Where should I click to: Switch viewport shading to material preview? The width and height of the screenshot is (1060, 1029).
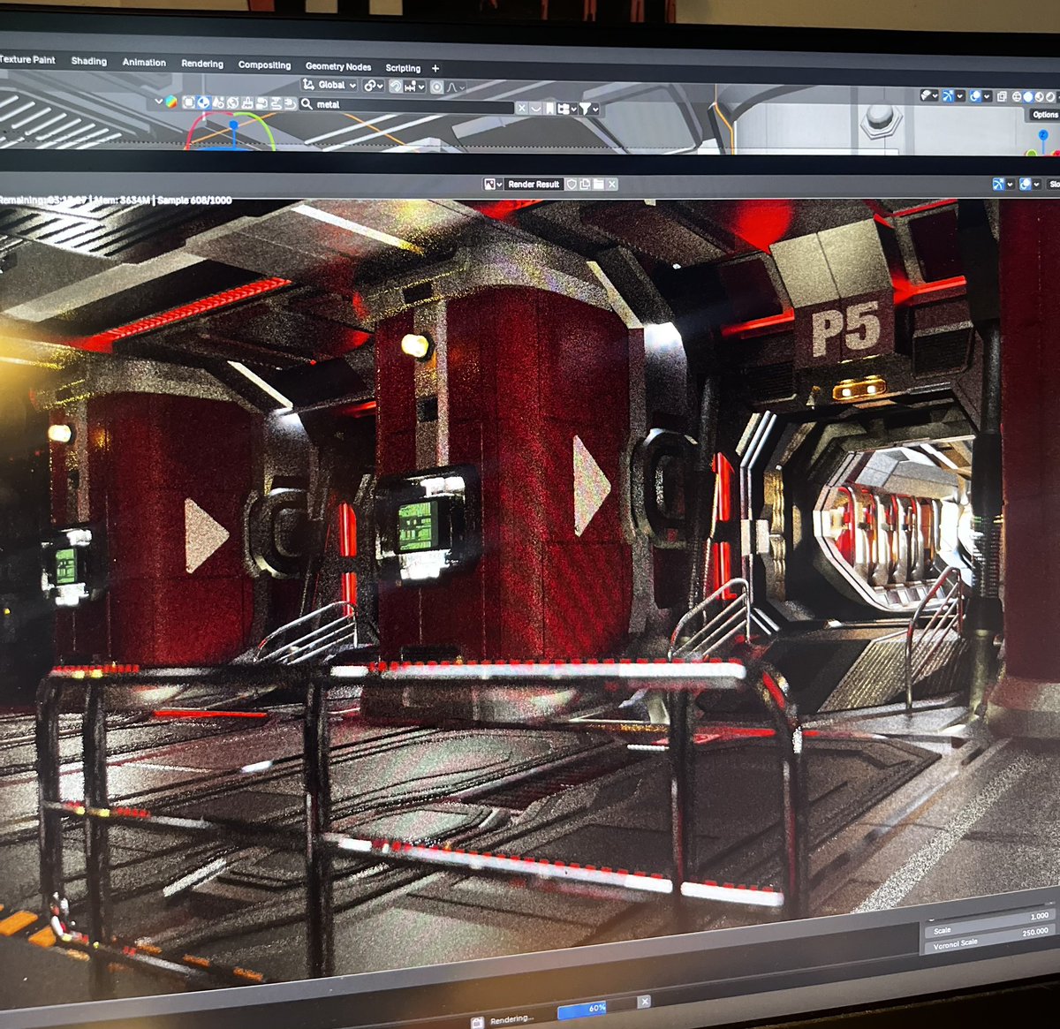coord(1040,97)
